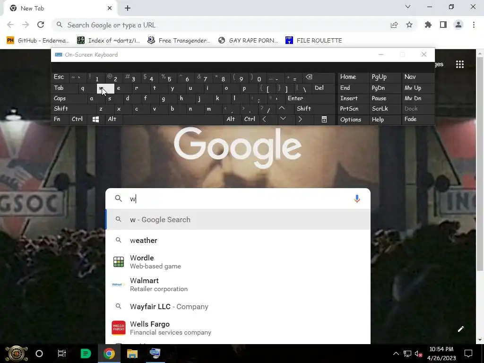Image resolution: width=484 pixels, height=363 pixels.
Task: Click the Mv Up key on the On-Screen Keyboard
Action: (418, 88)
